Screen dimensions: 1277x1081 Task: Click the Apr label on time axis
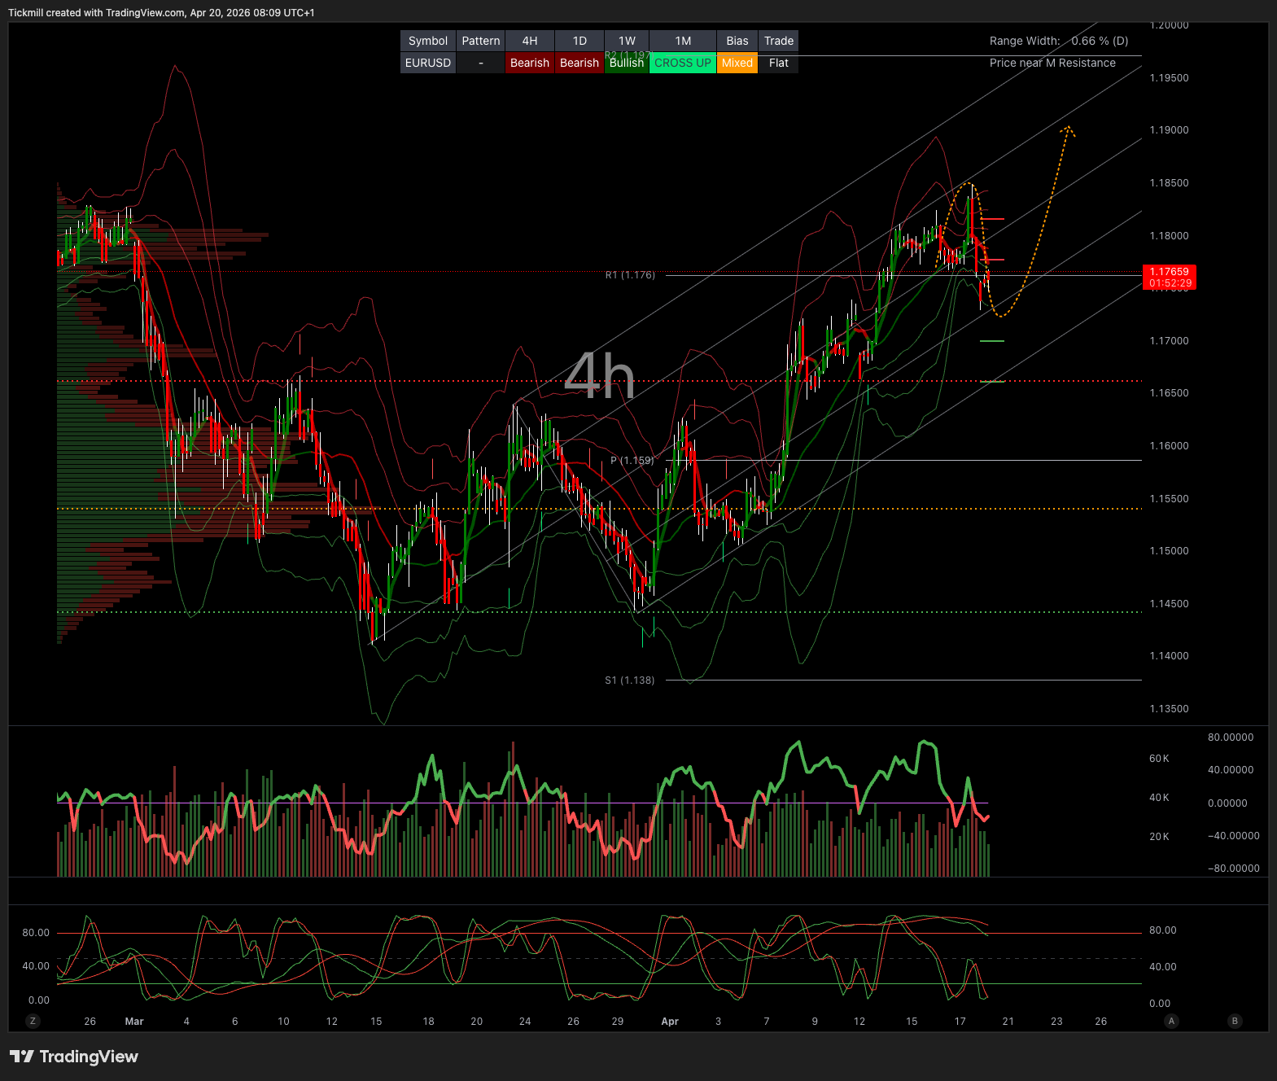(670, 1022)
